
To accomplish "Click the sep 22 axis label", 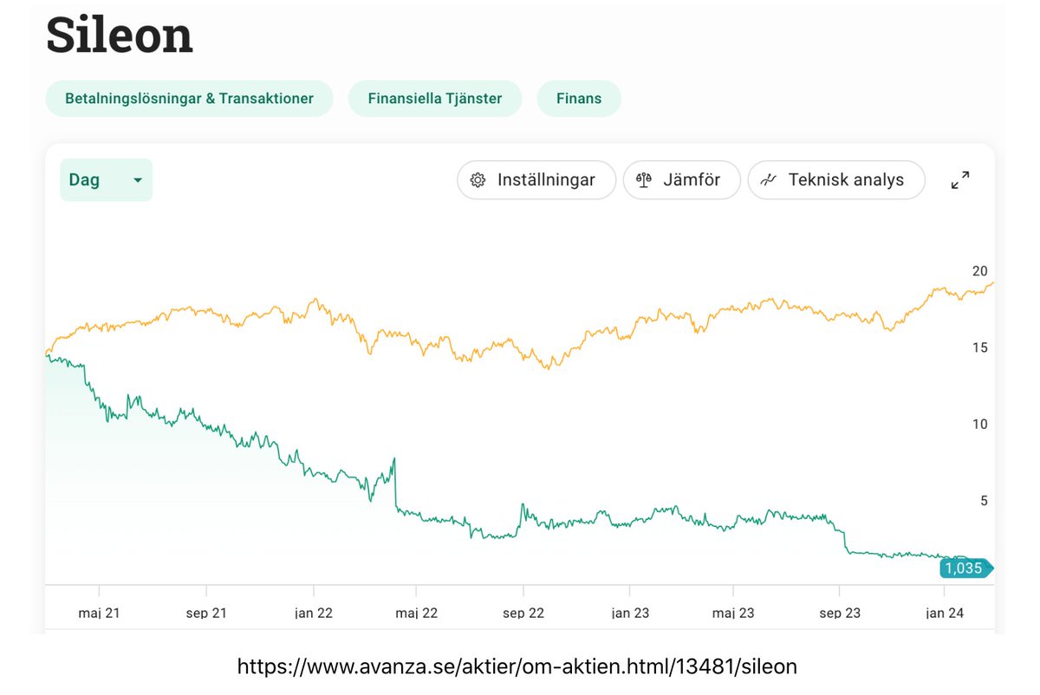I will click(x=523, y=613).
